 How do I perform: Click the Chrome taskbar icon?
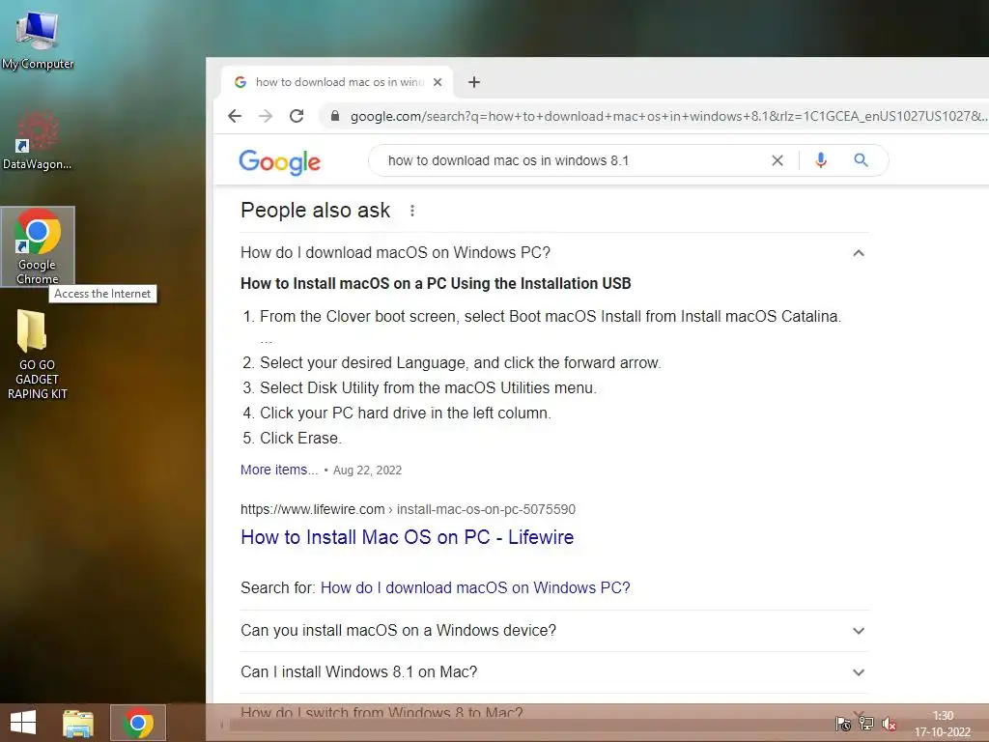click(138, 723)
